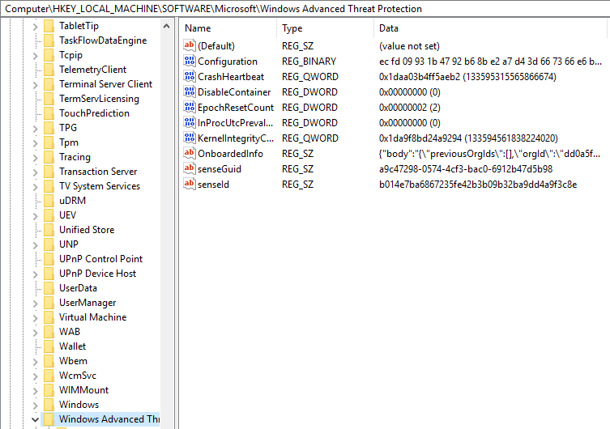This screenshot has width=610, height=429.
Task: Expand the Terminal Server Client key
Action: click(x=35, y=85)
